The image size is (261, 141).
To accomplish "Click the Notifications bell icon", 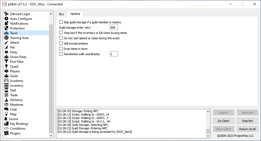I will [x=7, y=24].
